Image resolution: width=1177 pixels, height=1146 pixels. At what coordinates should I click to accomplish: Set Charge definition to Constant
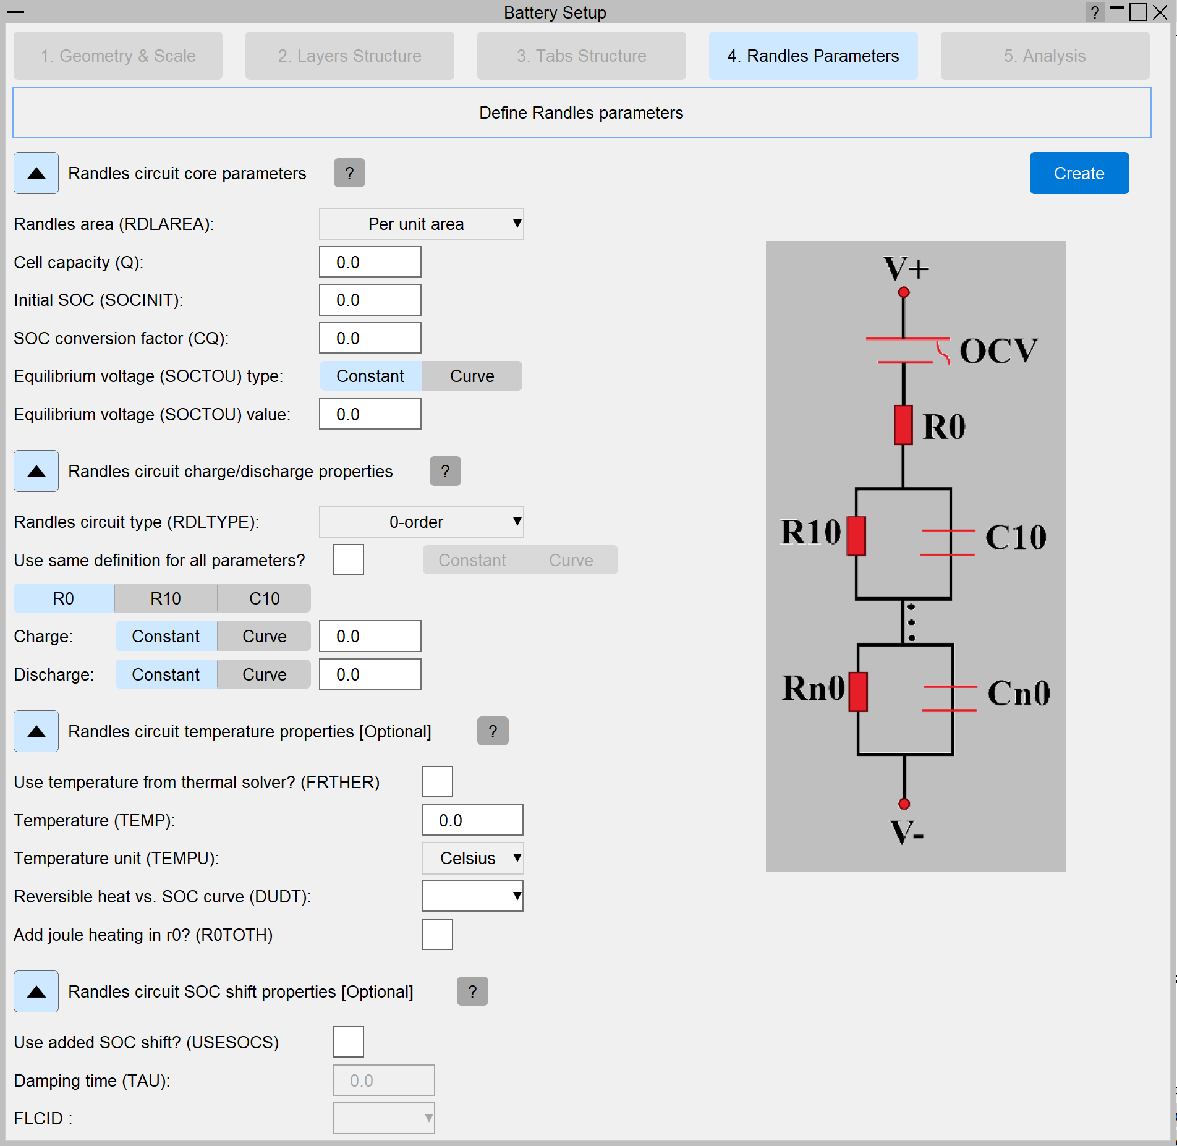(166, 636)
